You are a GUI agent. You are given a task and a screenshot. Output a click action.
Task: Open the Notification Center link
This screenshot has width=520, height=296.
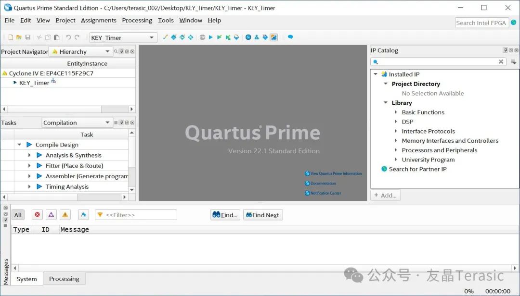(x=323, y=193)
